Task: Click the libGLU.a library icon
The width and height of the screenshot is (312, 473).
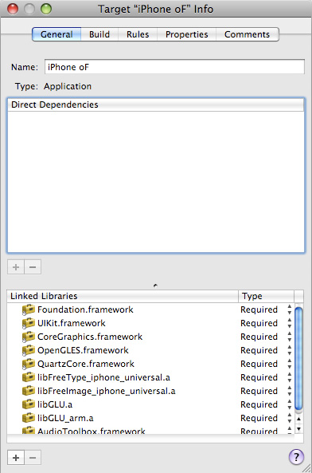Action: click(x=29, y=404)
